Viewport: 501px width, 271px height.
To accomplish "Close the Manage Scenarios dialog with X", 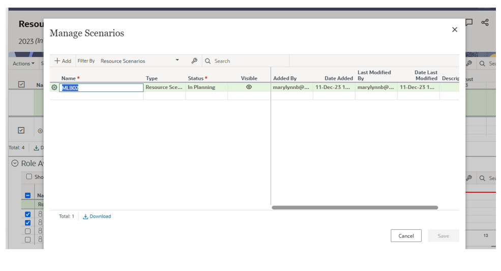I will [455, 29].
